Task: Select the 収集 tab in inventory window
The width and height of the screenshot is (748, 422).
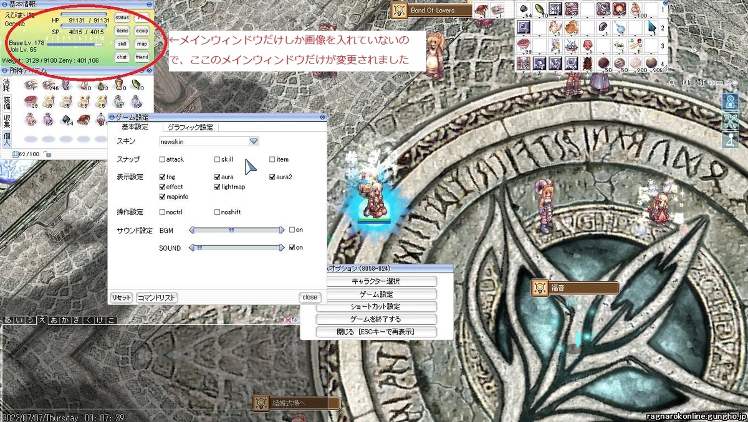Action: pyautogui.click(x=6, y=121)
